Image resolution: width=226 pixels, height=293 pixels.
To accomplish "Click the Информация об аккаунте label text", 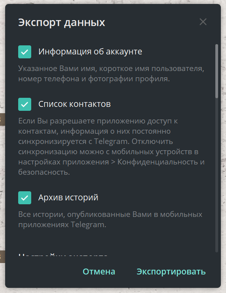I will pos(90,52).
